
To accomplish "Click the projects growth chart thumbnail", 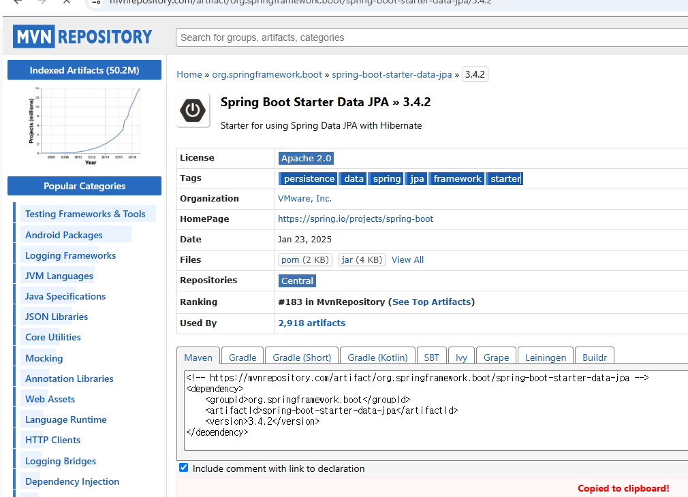I will (x=84, y=127).
